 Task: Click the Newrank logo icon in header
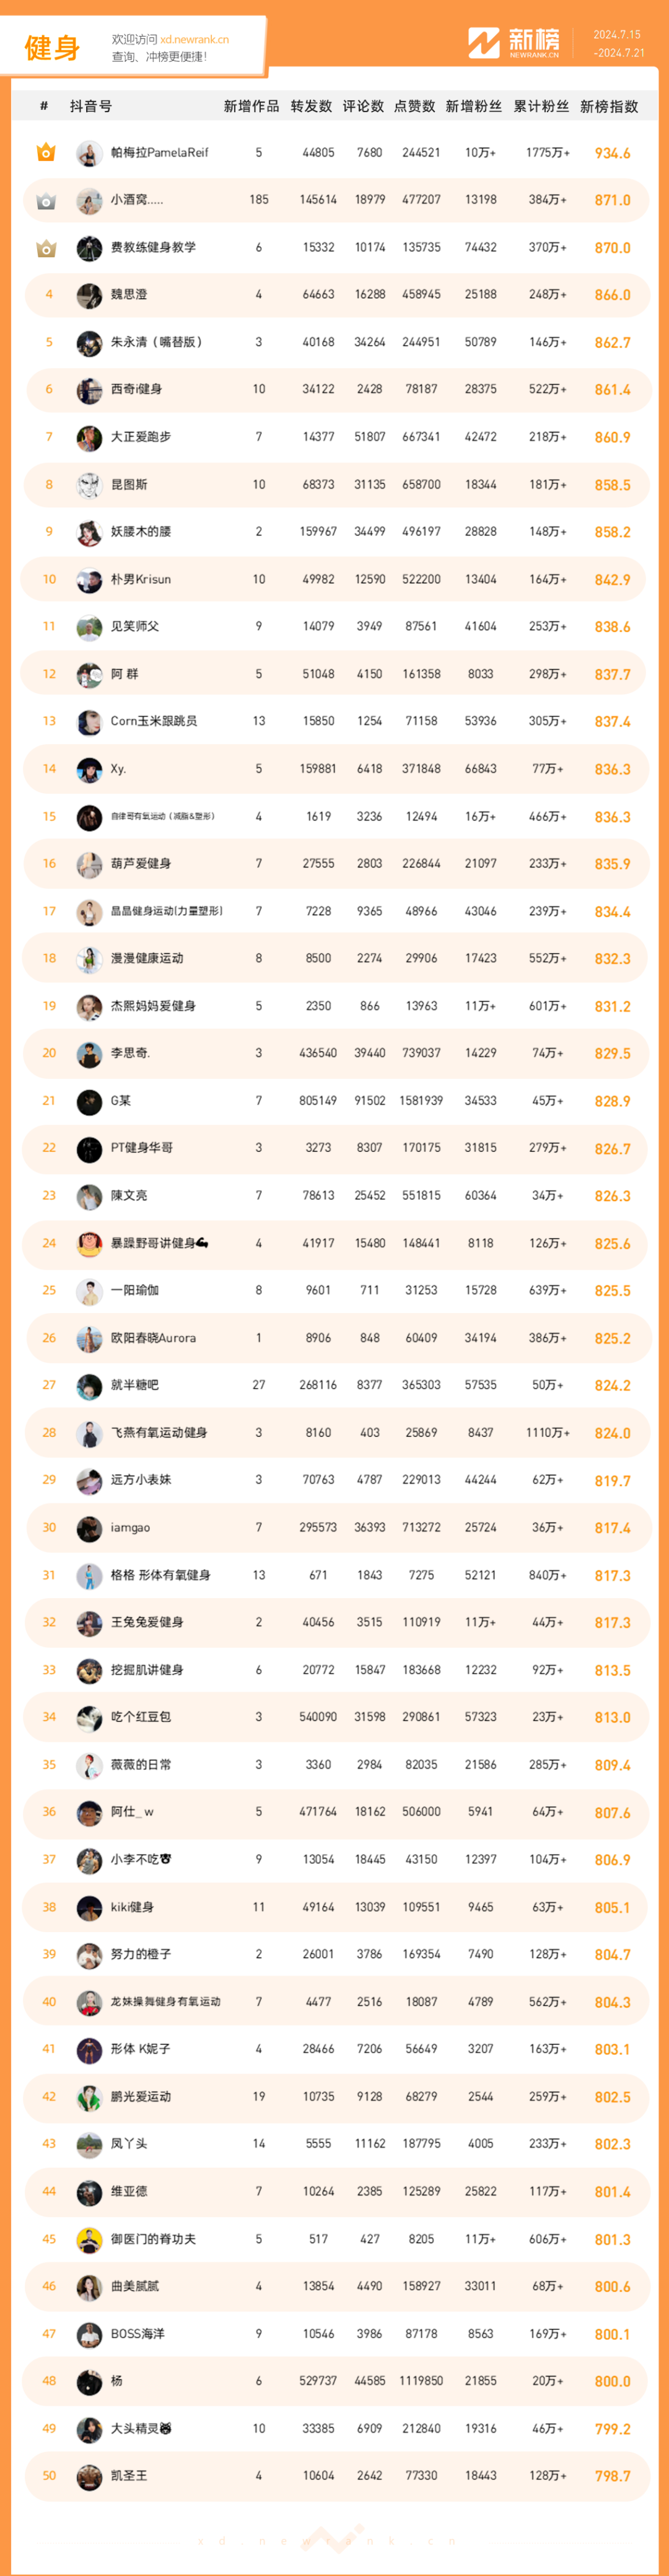pyautogui.click(x=484, y=43)
